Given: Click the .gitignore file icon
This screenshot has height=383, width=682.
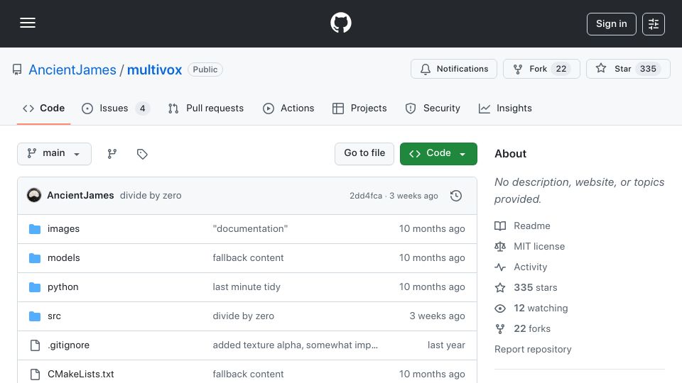Looking at the screenshot, I should coord(35,345).
